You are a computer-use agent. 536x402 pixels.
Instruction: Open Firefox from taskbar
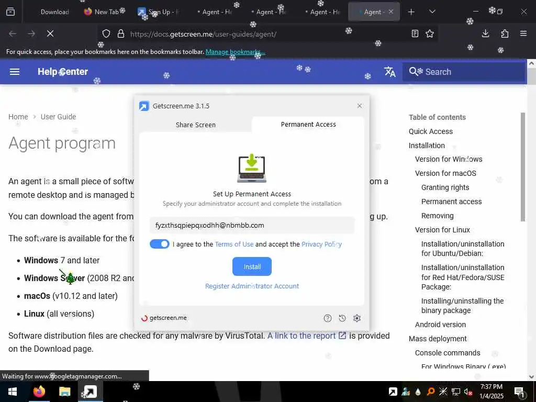pos(39,392)
